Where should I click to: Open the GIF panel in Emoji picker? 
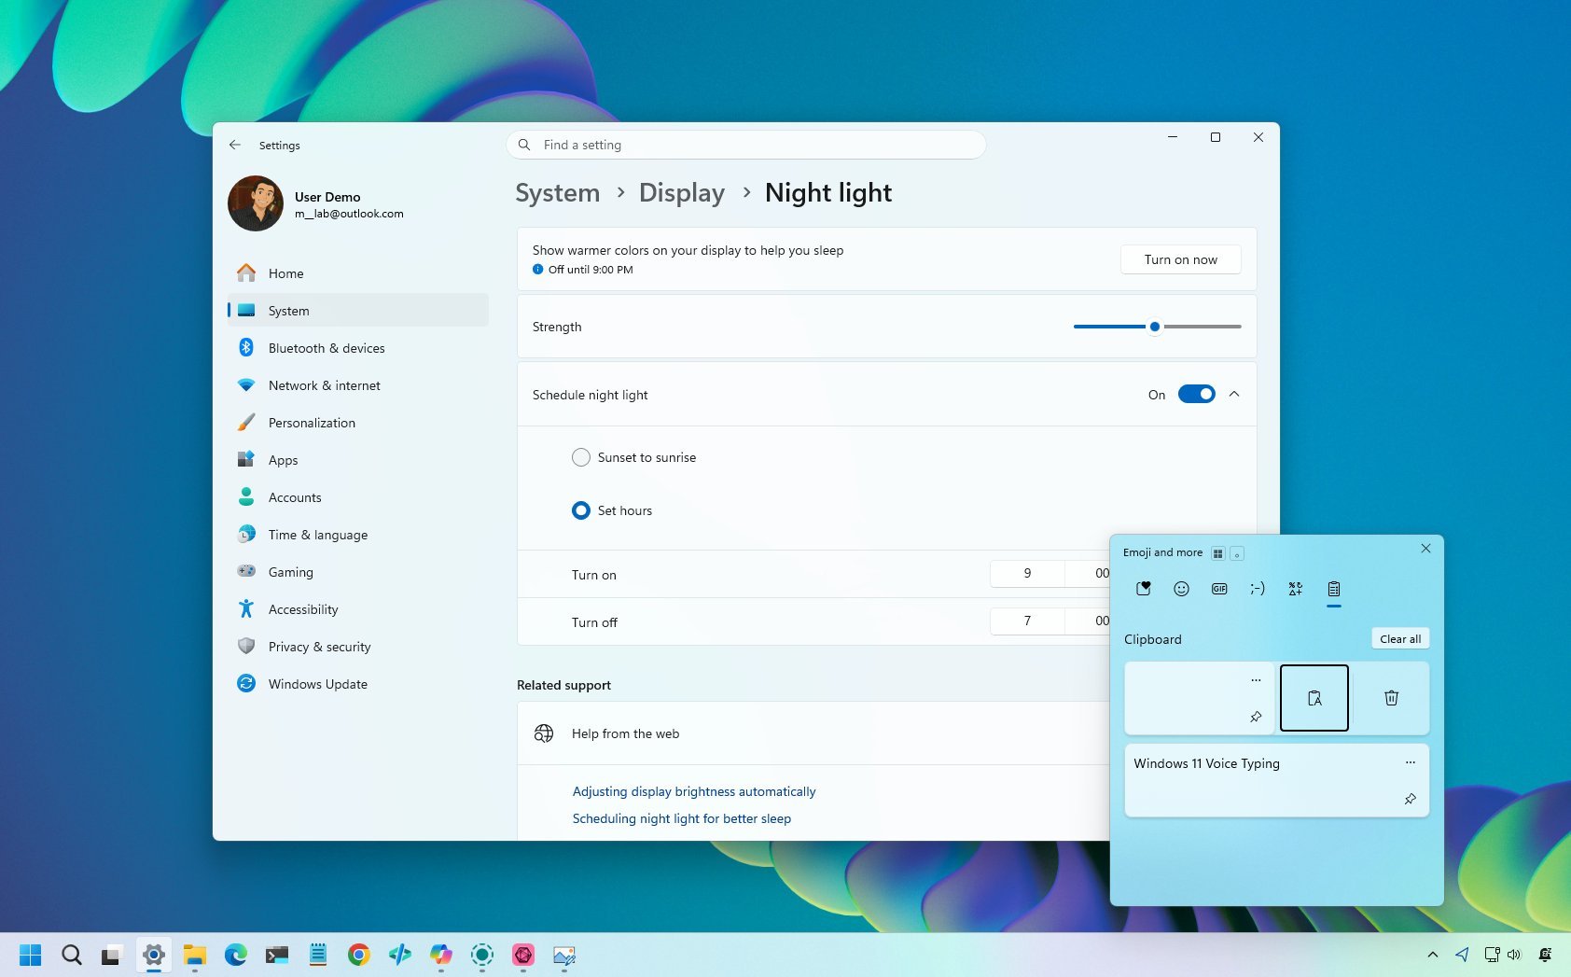coord(1219,589)
